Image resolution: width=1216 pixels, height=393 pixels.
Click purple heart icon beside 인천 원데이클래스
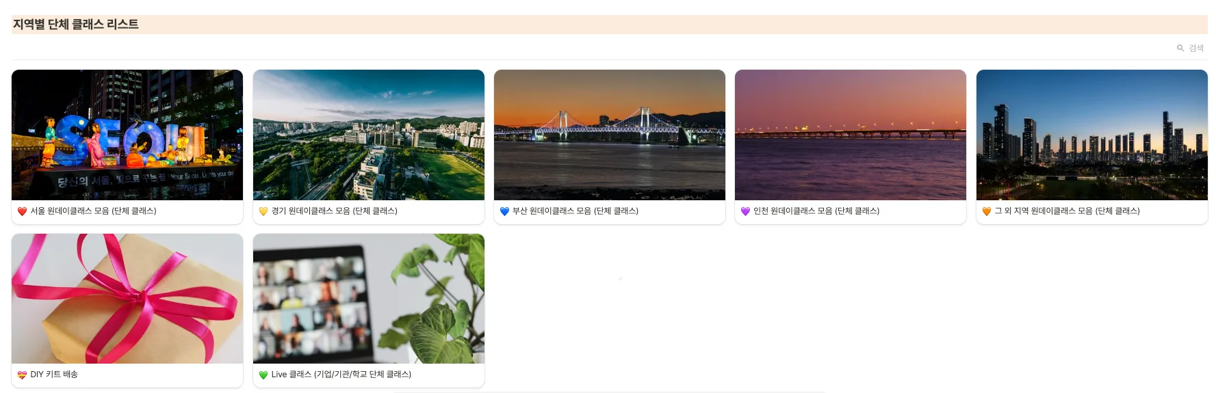745,211
